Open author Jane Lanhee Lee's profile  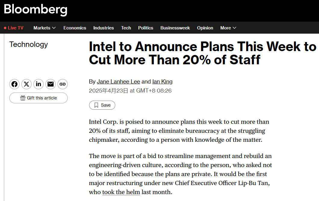coord(119,82)
